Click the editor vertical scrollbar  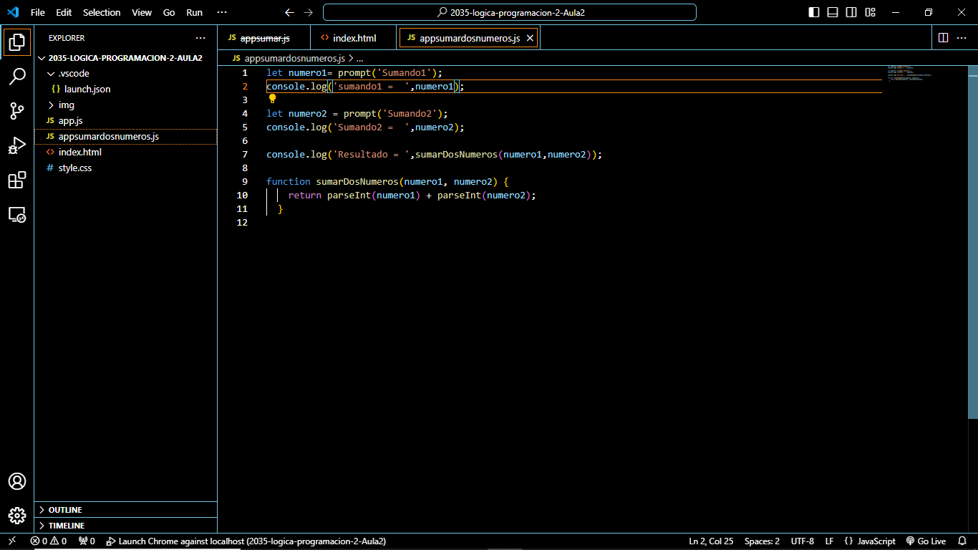pyautogui.click(x=973, y=242)
